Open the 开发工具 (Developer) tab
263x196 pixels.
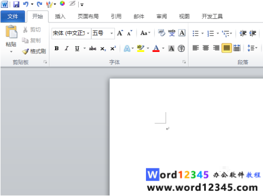[x=212, y=16]
